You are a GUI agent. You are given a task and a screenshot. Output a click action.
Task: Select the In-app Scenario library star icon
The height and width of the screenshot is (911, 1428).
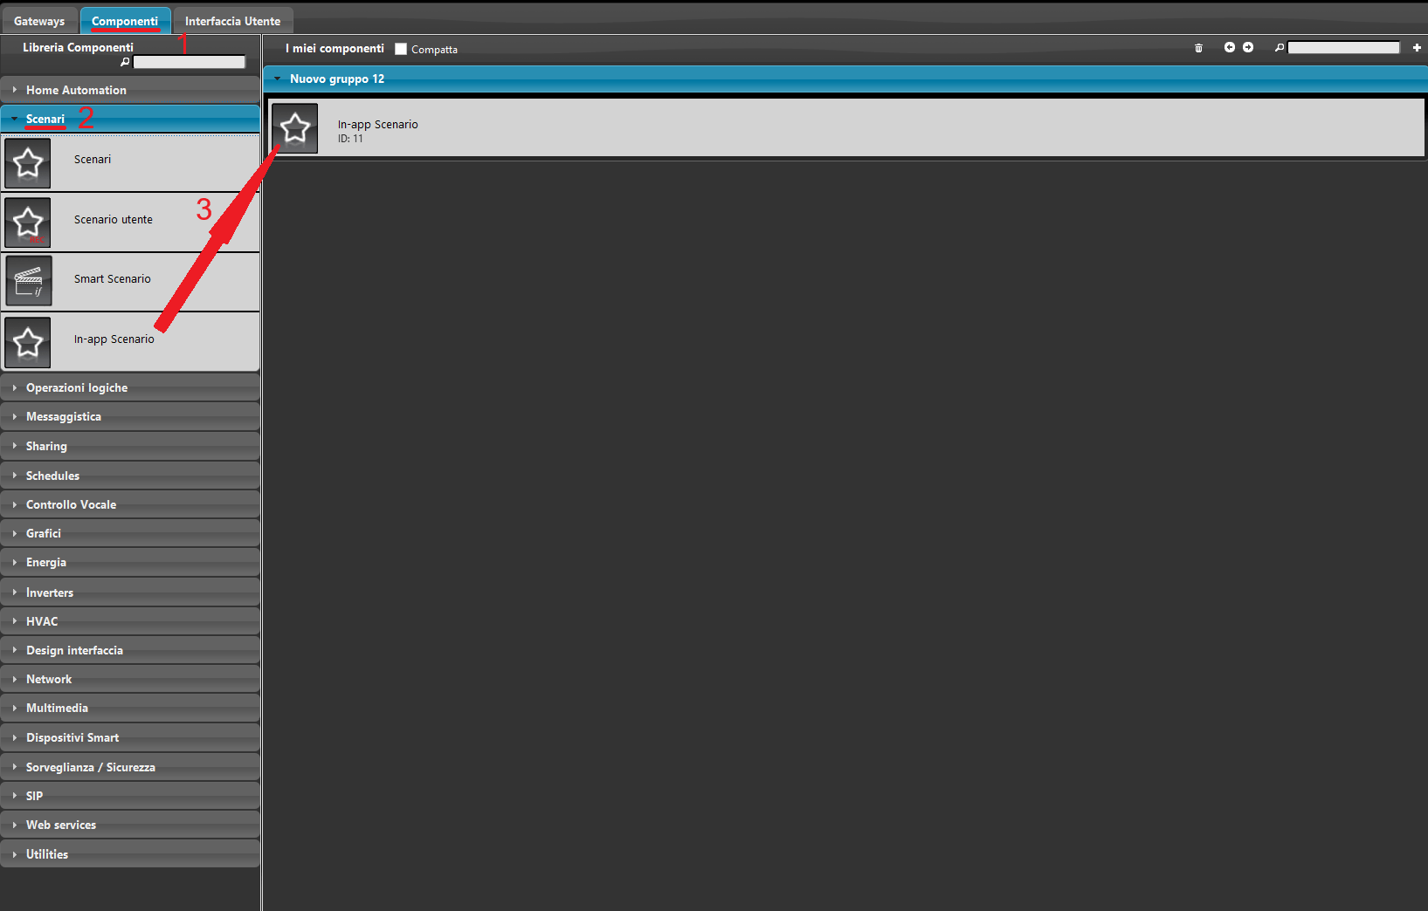[x=28, y=342]
